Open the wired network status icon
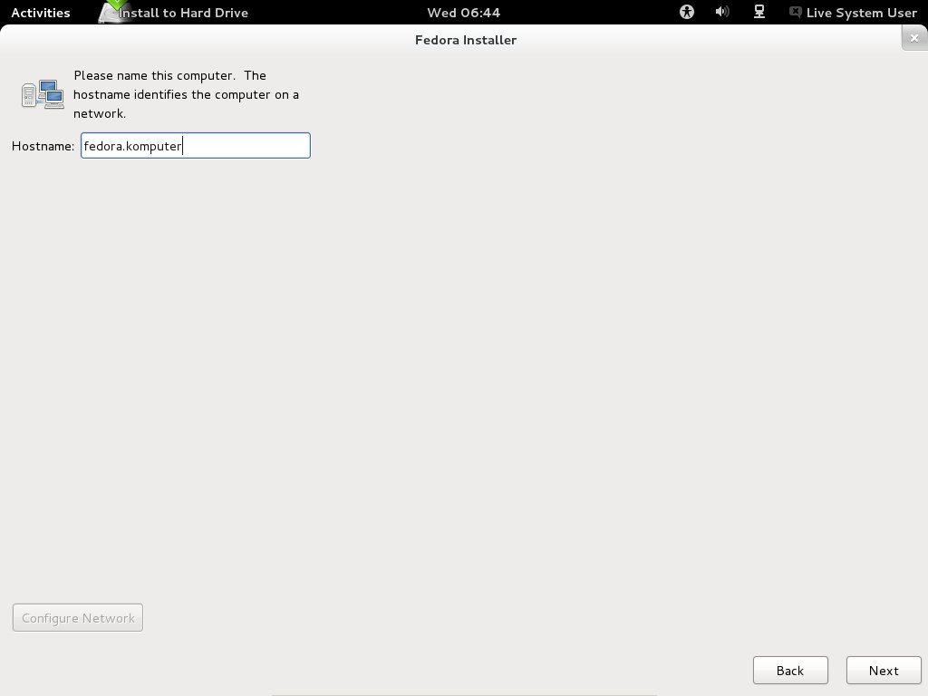The height and width of the screenshot is (696, 928). (759, 12)
